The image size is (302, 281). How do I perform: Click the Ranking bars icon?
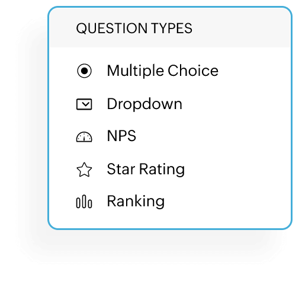coord(84,202)
